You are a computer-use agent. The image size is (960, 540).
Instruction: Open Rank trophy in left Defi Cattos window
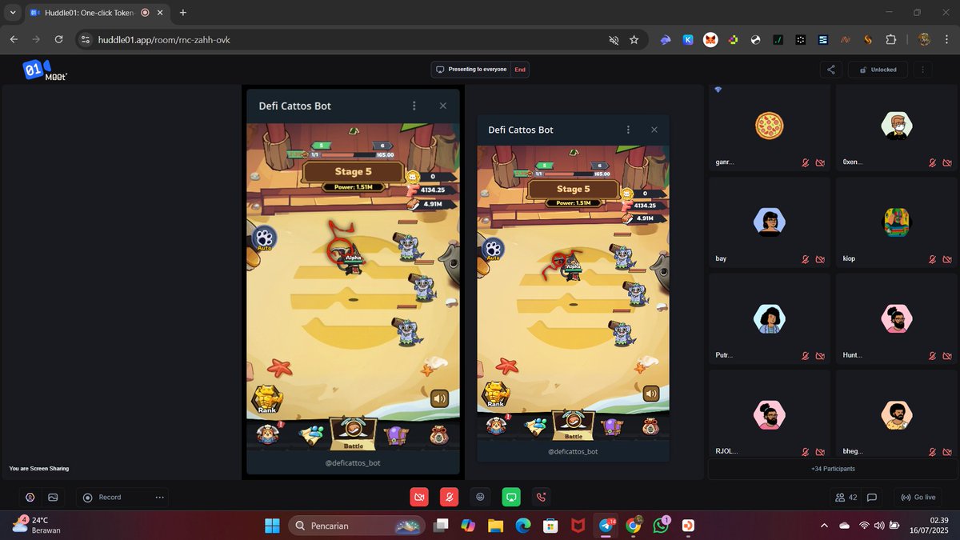pos(267,399)
